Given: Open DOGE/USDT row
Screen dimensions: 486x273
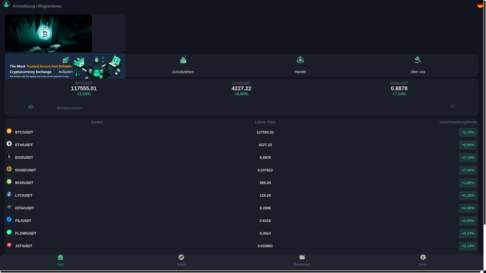Looking at the screenshot, I should [x=242, y=170].
